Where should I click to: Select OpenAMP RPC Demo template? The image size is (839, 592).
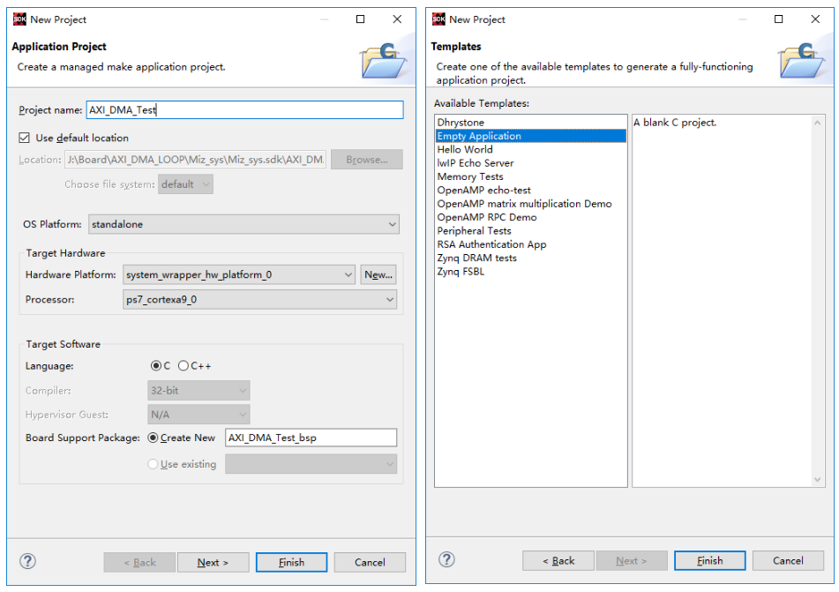[x=487, y=217]
